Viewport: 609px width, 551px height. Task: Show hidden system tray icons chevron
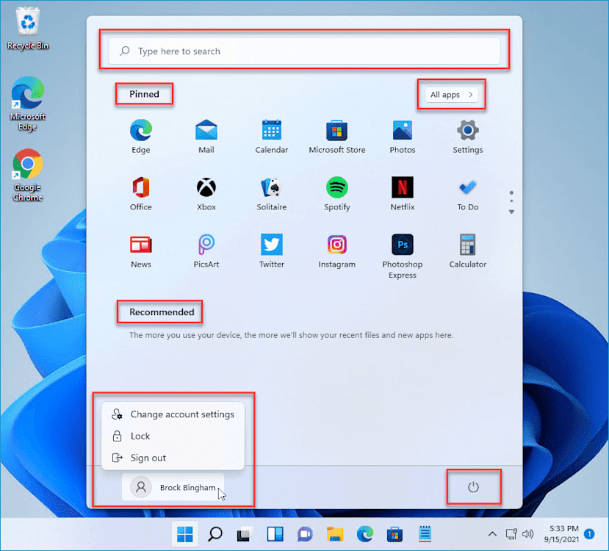tap(492, 534)
